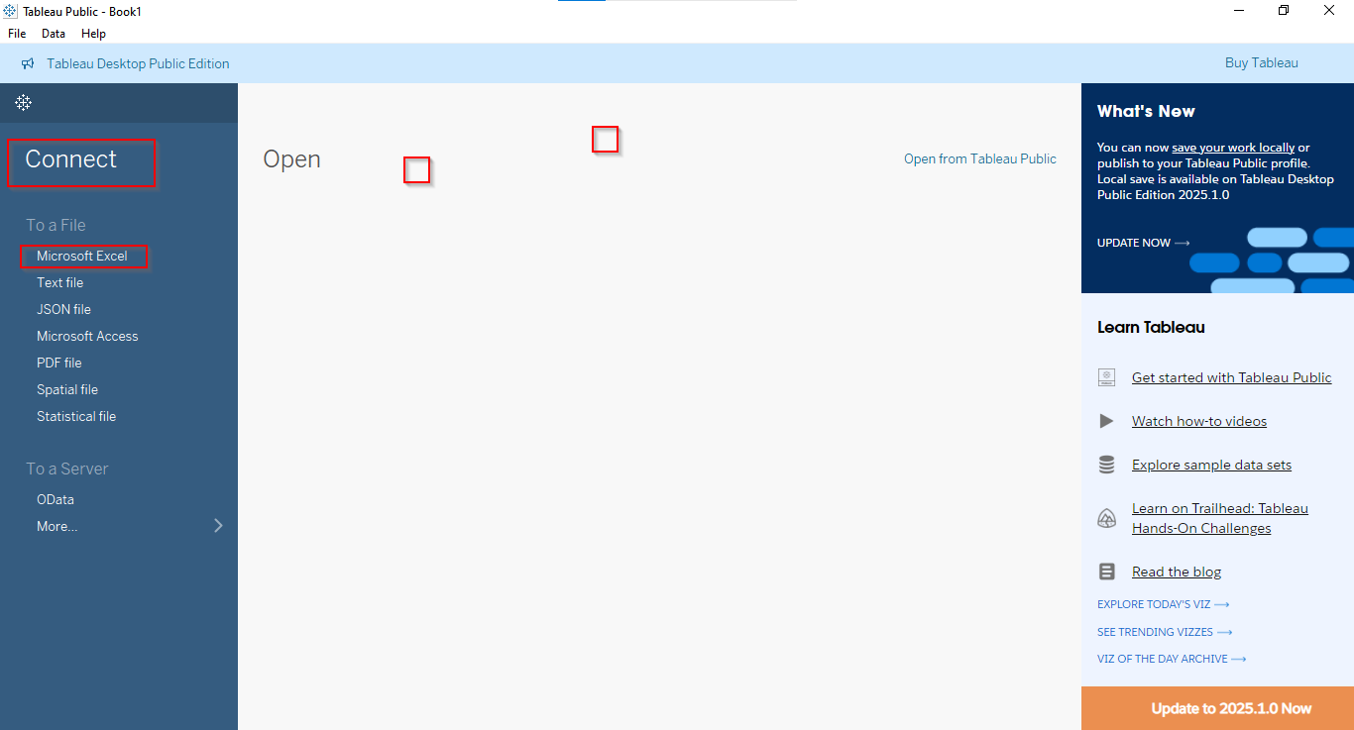Click Open from Tableau Public link
The width and height of the screenshot is (1354, 730).
tap(980, 158)
